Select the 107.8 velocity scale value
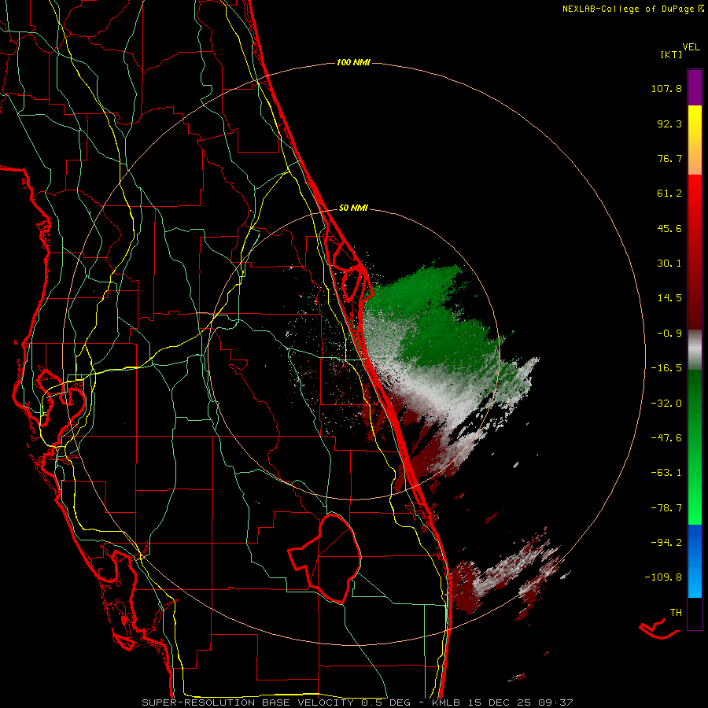Screen dimensions: 708x708 pos(666,88)
